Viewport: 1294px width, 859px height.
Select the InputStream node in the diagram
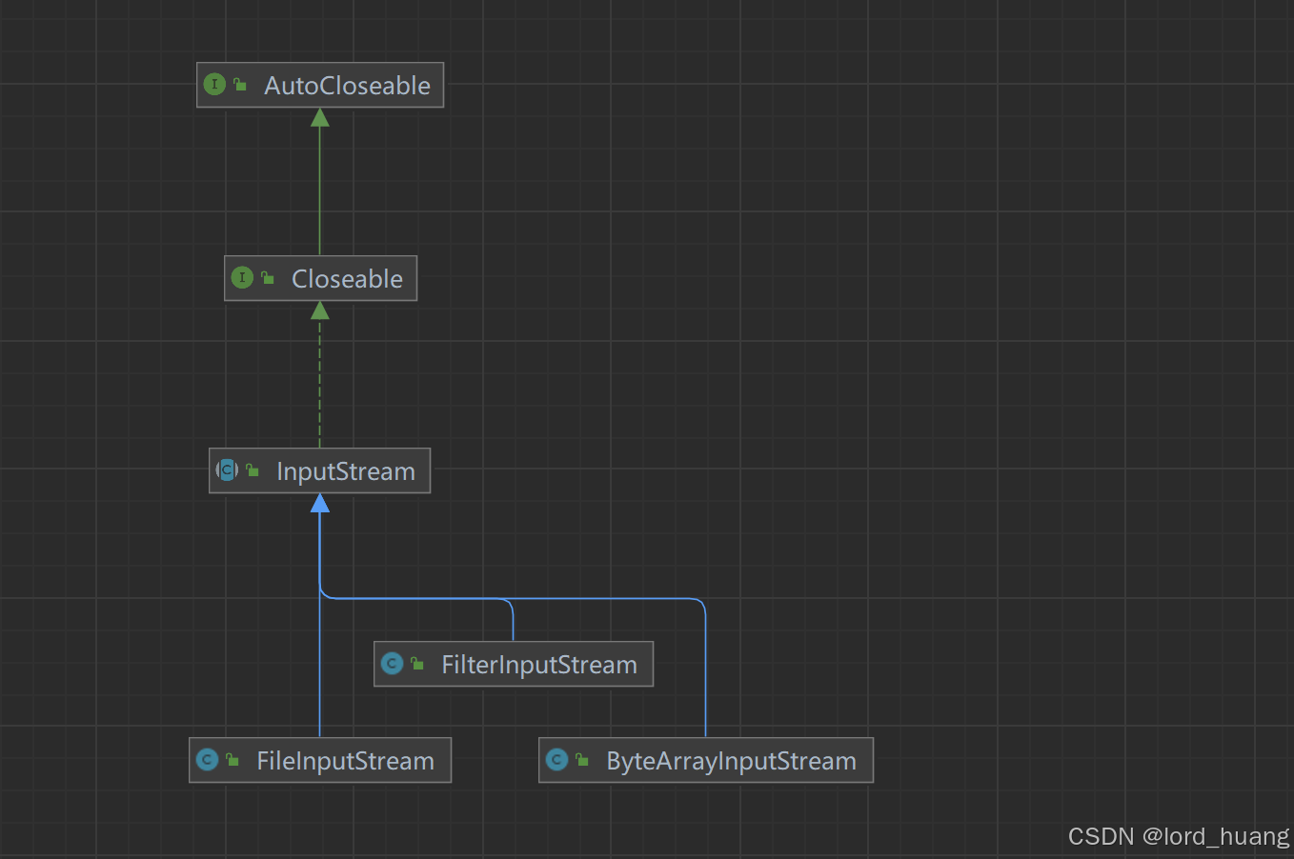click(x=345, y=470)
